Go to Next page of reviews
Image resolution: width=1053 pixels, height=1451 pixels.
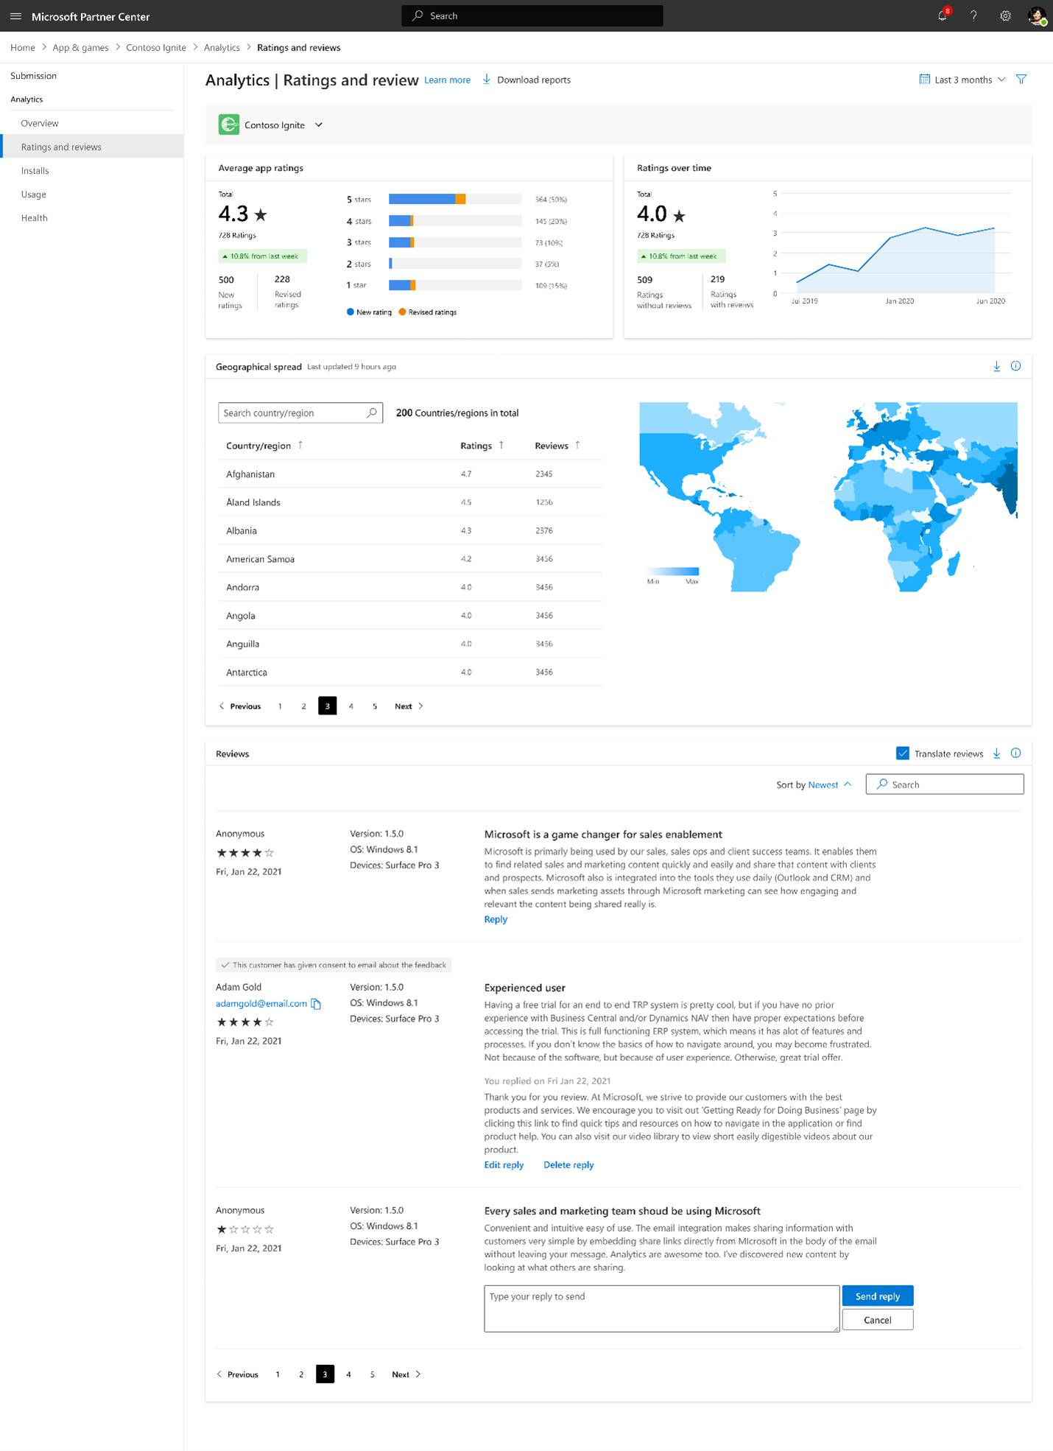pyautogui.click(x=406, y=1374)
